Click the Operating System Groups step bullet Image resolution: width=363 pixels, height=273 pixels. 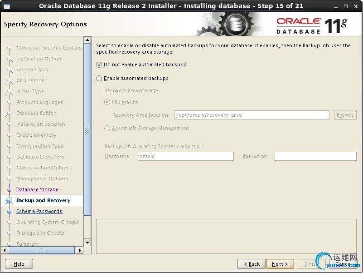(x=9, y=223)
